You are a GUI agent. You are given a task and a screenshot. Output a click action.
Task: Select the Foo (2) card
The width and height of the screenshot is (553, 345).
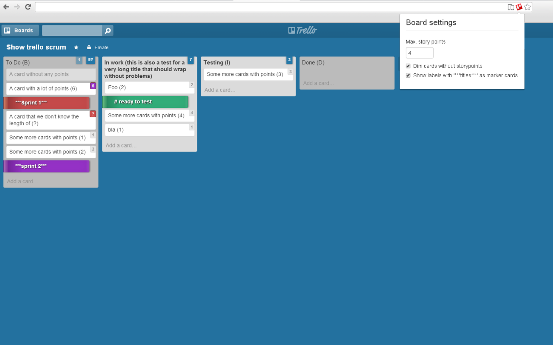pyautogui.click(x=149, y=87)
